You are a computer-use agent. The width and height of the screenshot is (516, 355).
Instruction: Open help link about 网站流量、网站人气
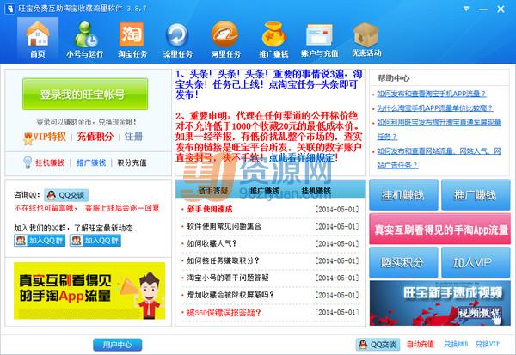pyautogui.click(x=439, y=158)
